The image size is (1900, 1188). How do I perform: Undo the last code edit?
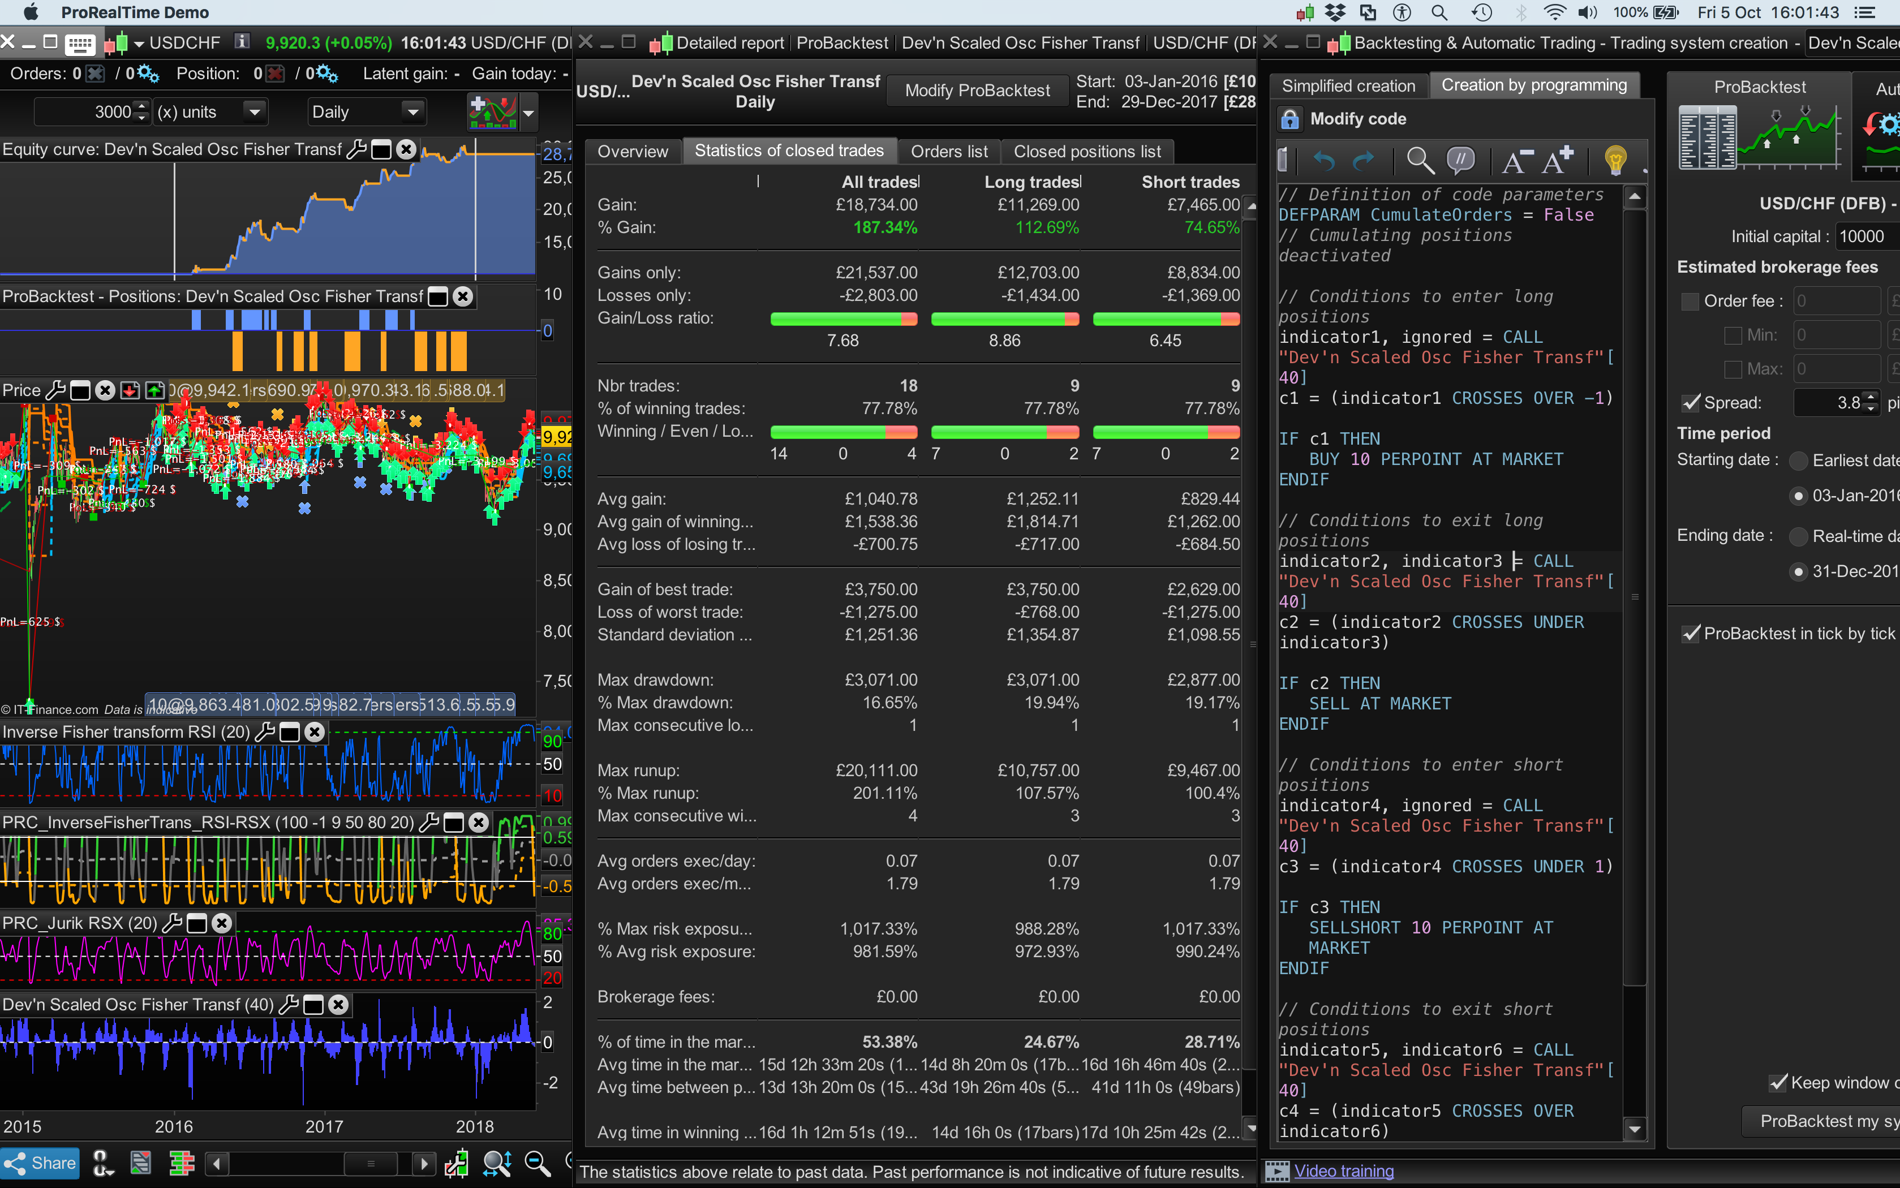1325,160
